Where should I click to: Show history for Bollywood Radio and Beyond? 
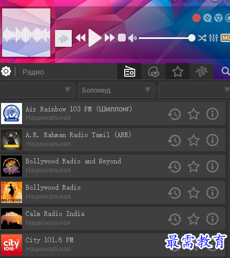pyautogui.click(x=174, y=167)
